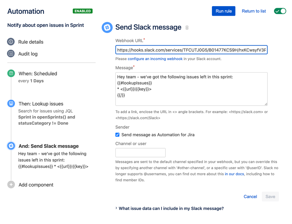Click the Message box resize handle
Screen dimensions: 292x224
266,104
